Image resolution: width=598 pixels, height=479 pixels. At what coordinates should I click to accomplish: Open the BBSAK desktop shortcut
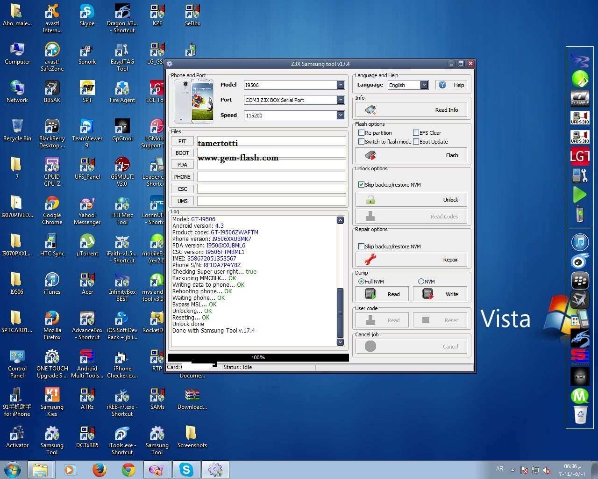click(x=52, y=92)
